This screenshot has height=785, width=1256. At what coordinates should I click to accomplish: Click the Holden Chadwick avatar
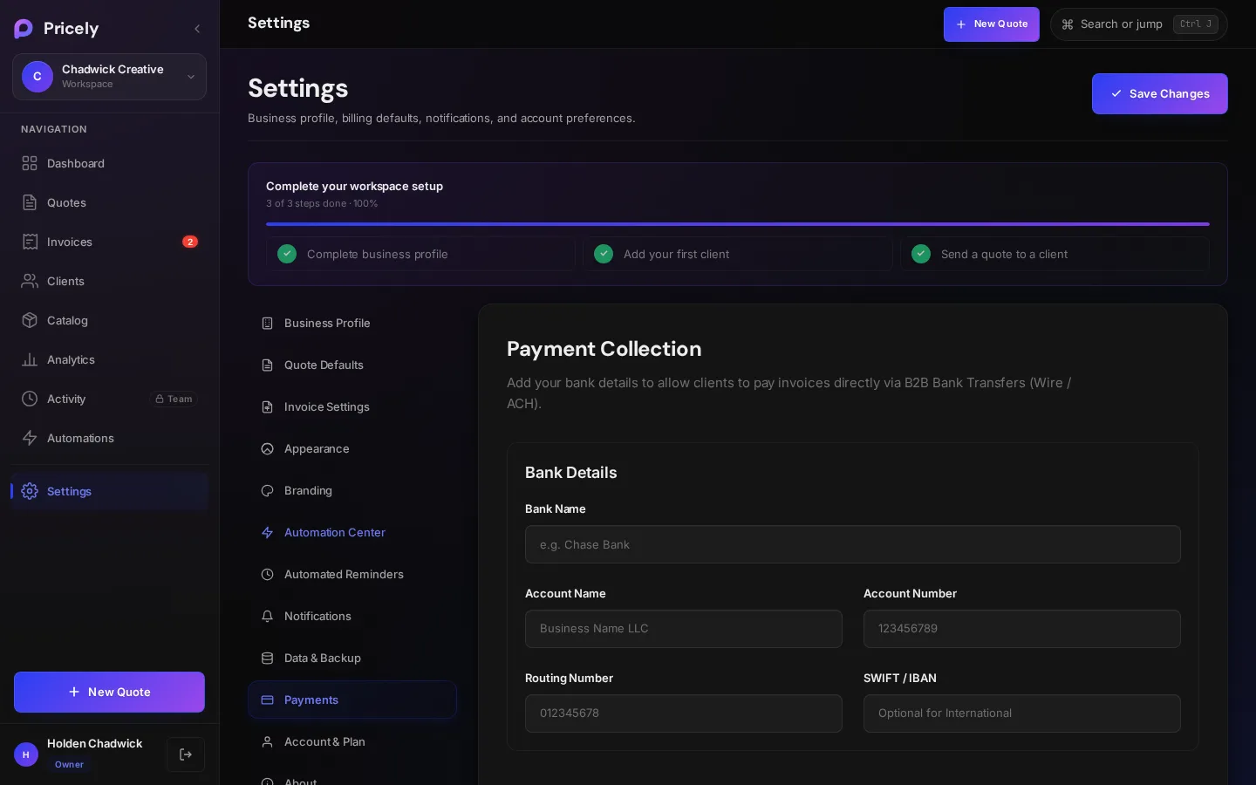[x=26, y=754]
